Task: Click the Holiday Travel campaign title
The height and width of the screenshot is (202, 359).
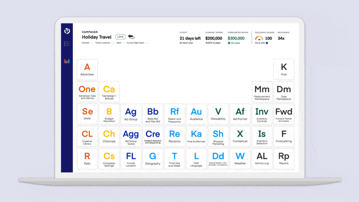Action: (x=97, y=37)
